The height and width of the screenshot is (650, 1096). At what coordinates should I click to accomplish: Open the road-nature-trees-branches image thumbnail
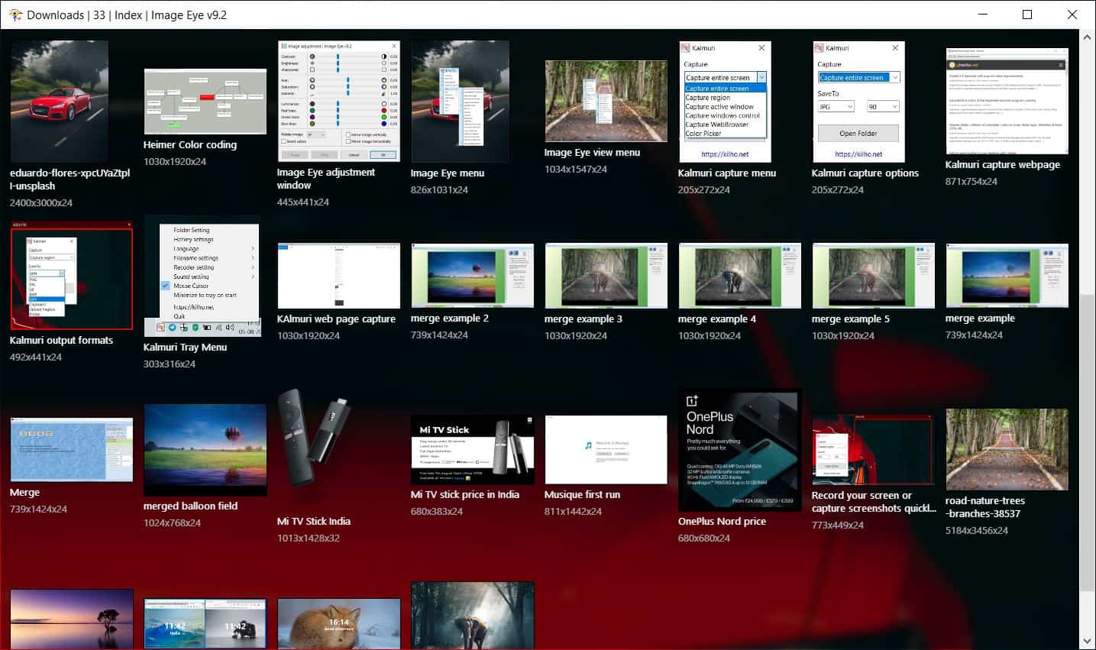click(x=1007, y=450)
